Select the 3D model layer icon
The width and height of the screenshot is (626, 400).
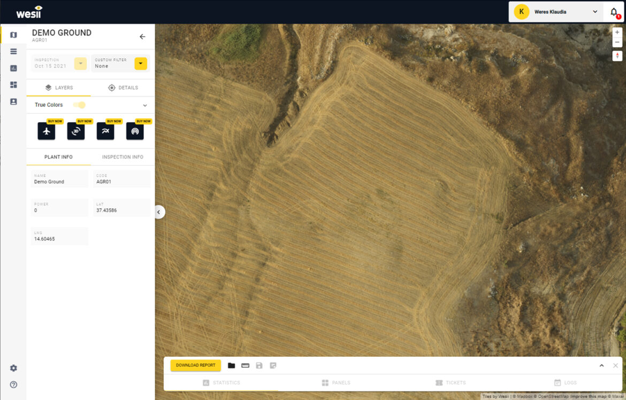pos(76,131)
